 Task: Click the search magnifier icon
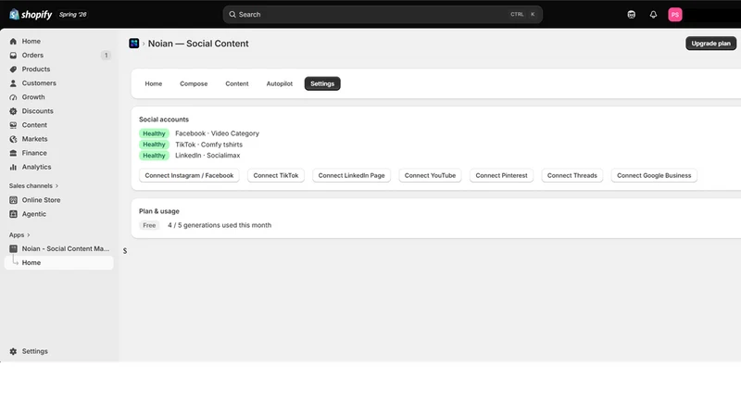pyautogui.click(x=232, y=15)
